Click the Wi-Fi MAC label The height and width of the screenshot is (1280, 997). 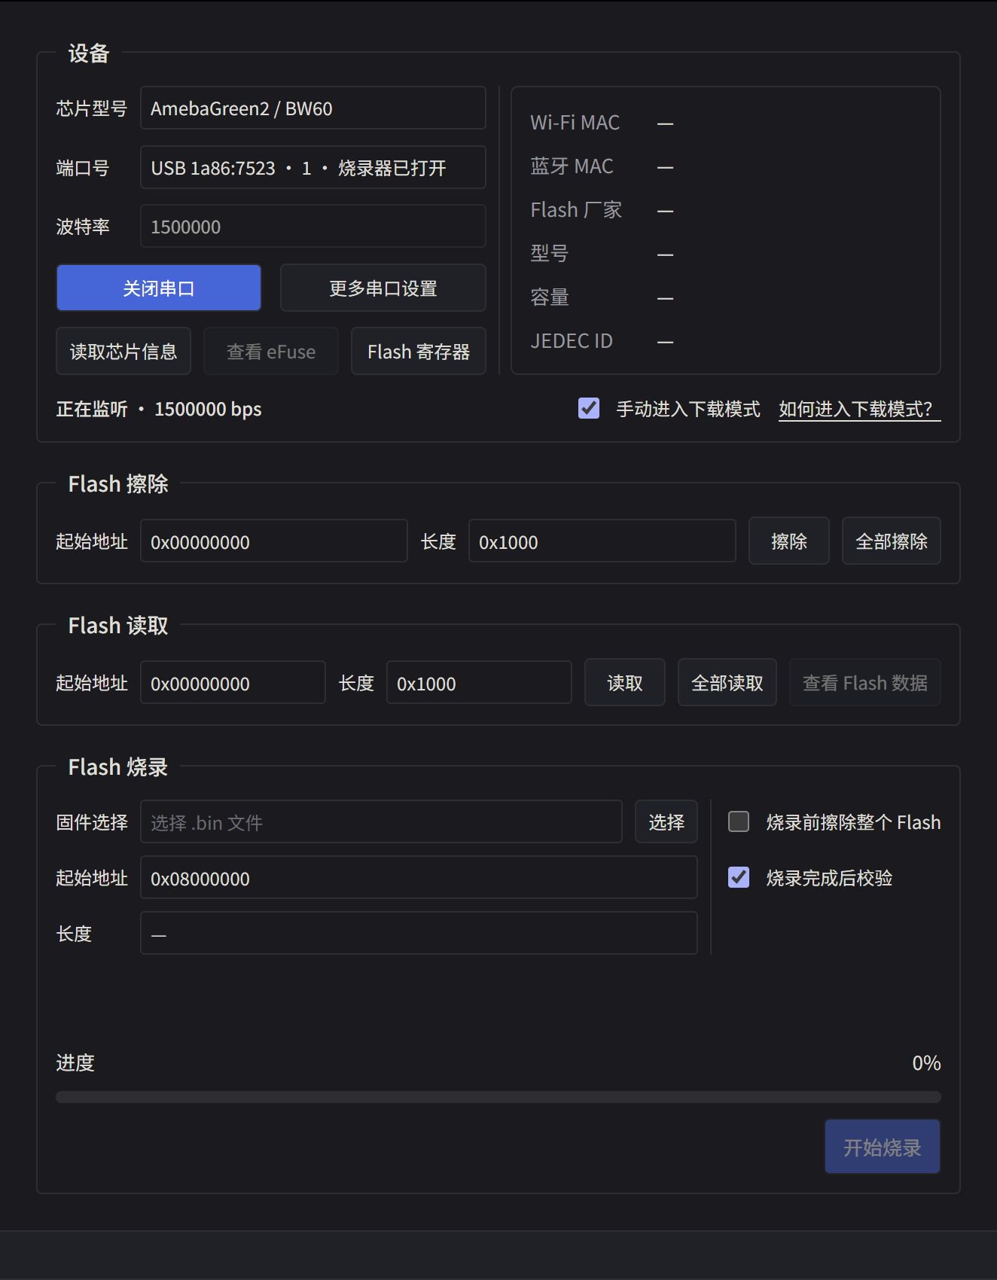click(x=575, y=123)
